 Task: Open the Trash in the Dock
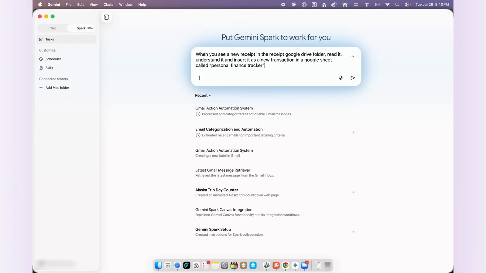(x=327, y=265)
